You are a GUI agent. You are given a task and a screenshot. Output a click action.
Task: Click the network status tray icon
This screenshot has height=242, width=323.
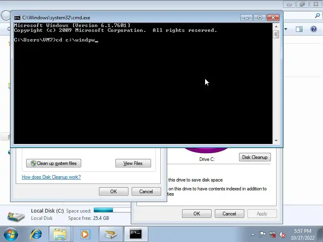click(x=272, y=234)
